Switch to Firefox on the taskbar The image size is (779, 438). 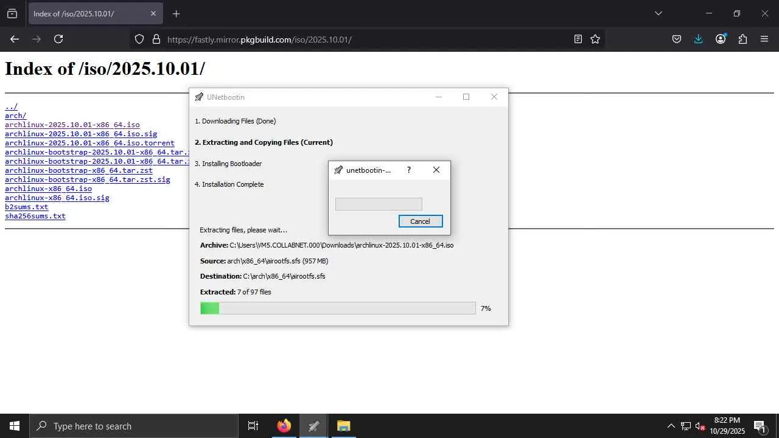point(284,426)
